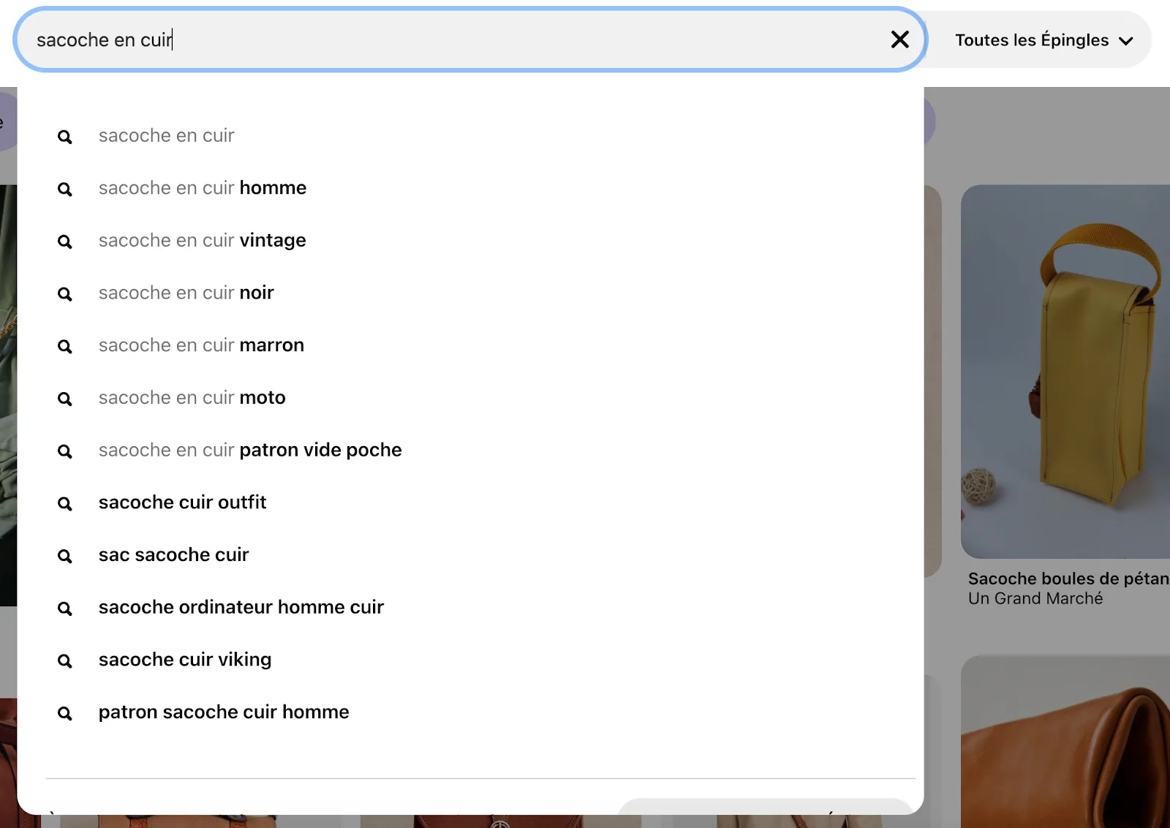This screenshot has height=828, width=1170.
Task: Pick the 'sacoche en cuir marron' suggestion
Action: [201, 345]
